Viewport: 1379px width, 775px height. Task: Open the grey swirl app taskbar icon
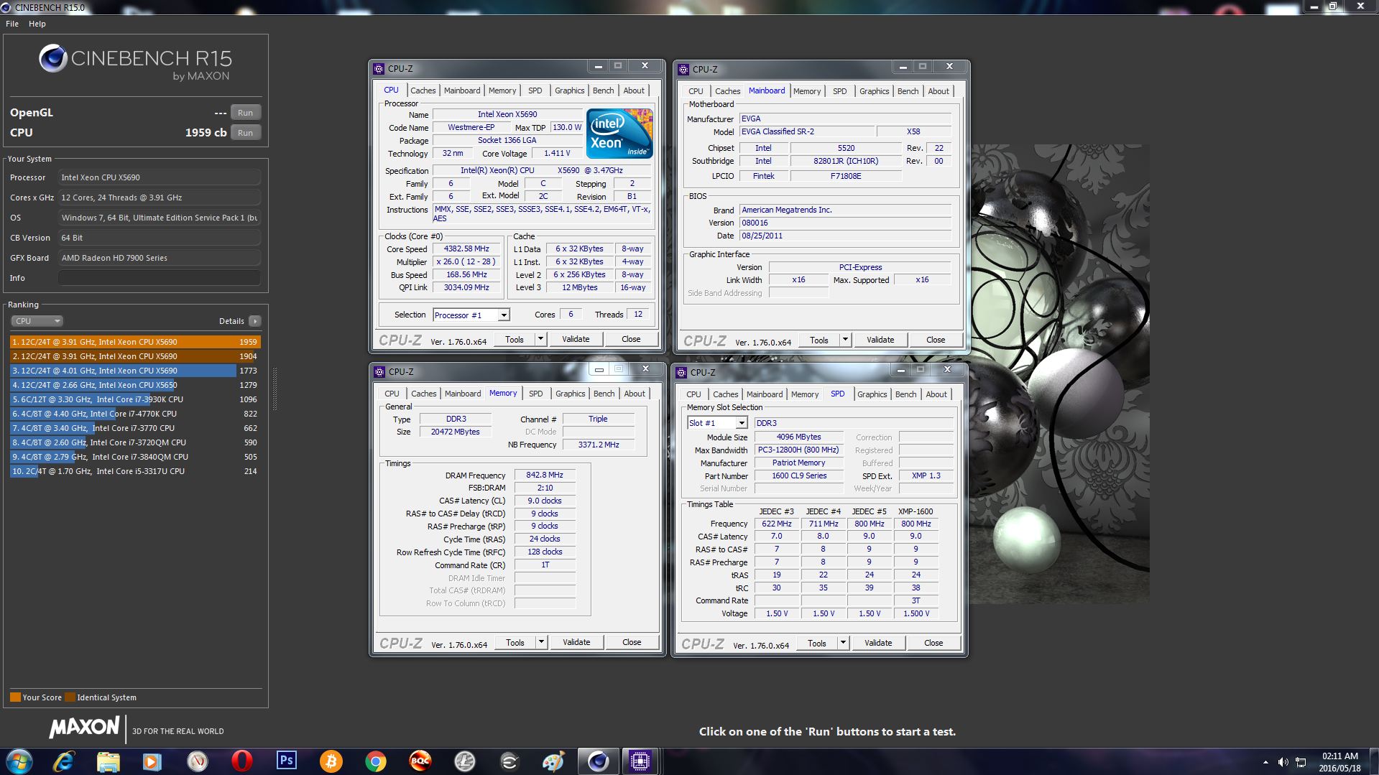tap(509, 761)
